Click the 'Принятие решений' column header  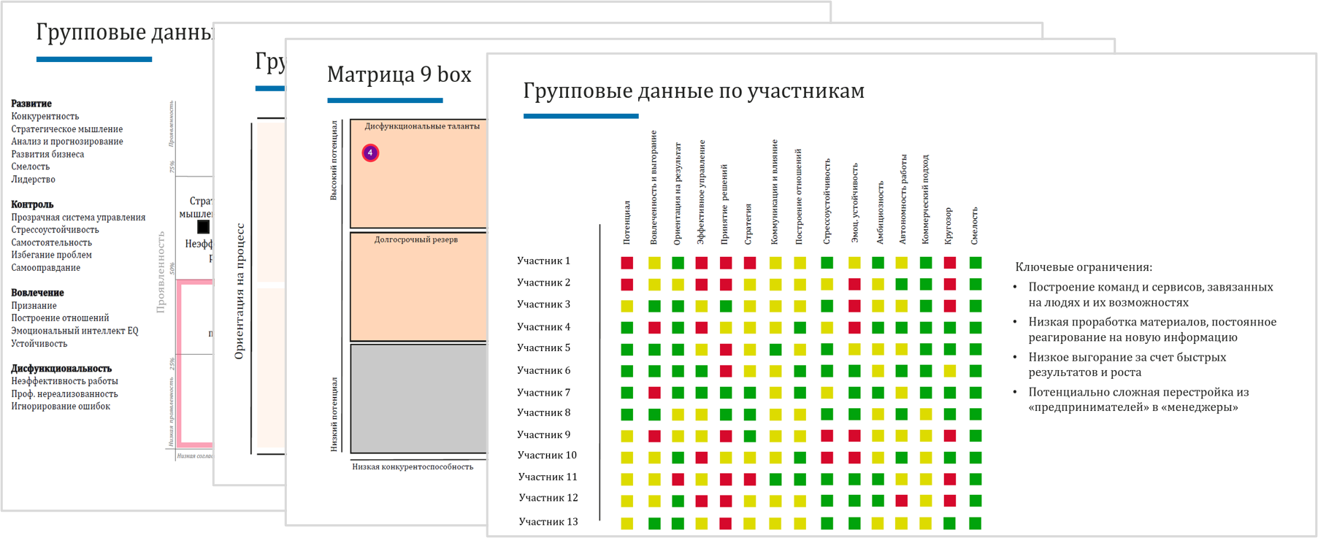click(x=724, y=204)
